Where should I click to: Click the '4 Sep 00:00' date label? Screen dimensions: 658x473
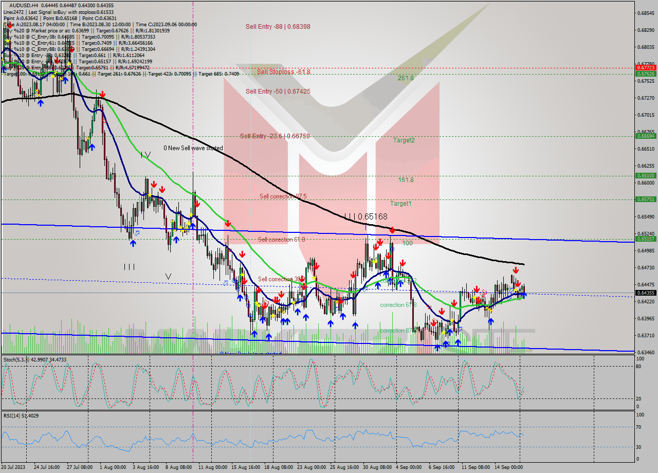[409, 467]
